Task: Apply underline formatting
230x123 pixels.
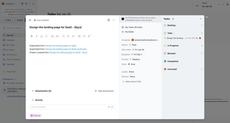Action: [41, 36]
